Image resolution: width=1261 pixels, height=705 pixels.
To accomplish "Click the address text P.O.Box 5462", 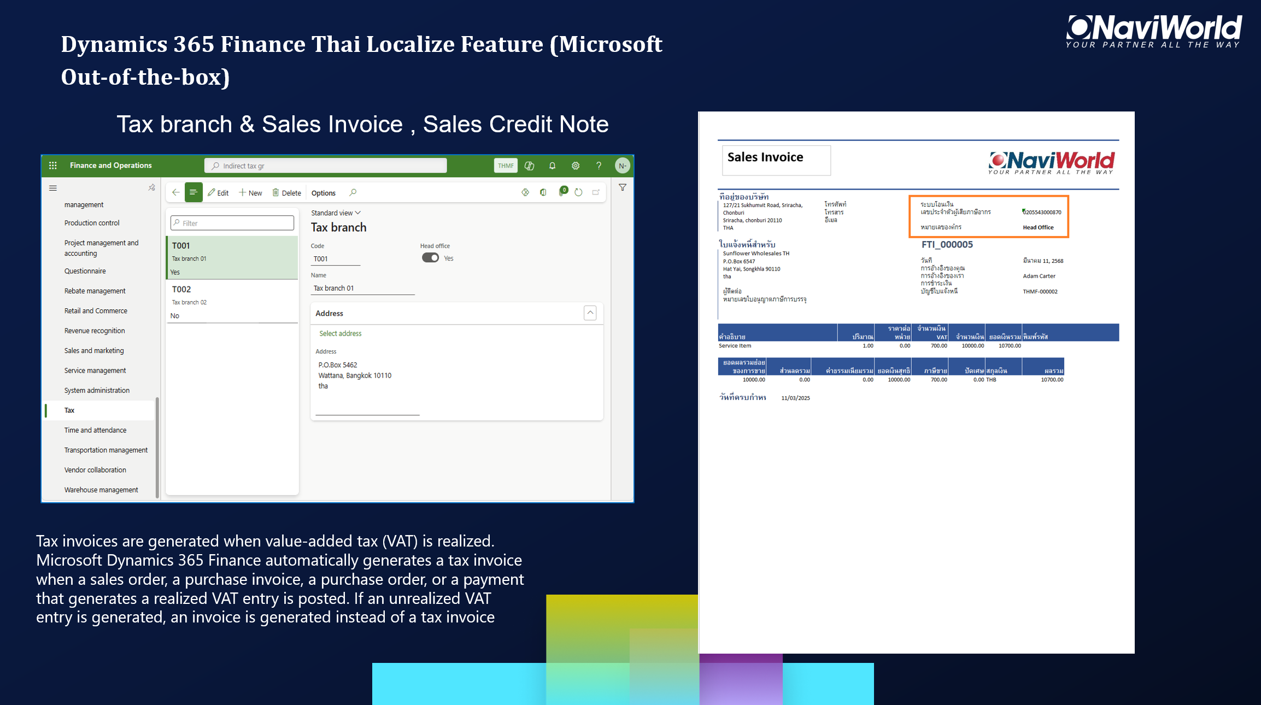I will 338,365.
